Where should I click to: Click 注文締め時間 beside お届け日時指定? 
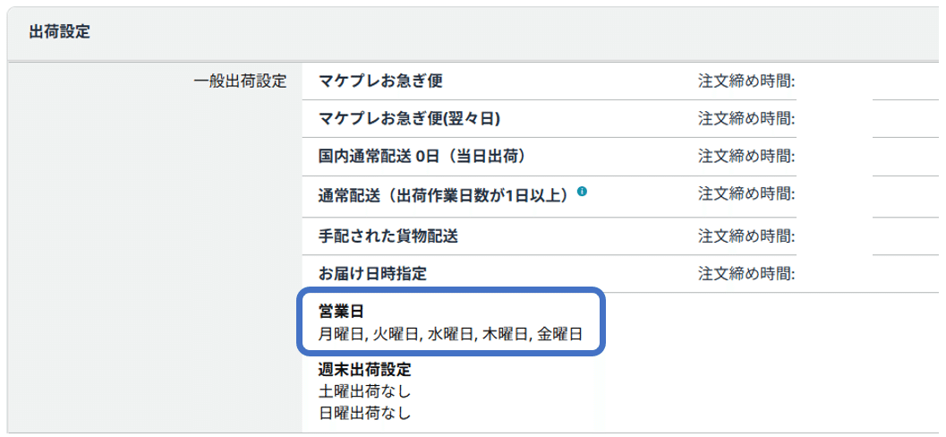pos(746,272)
